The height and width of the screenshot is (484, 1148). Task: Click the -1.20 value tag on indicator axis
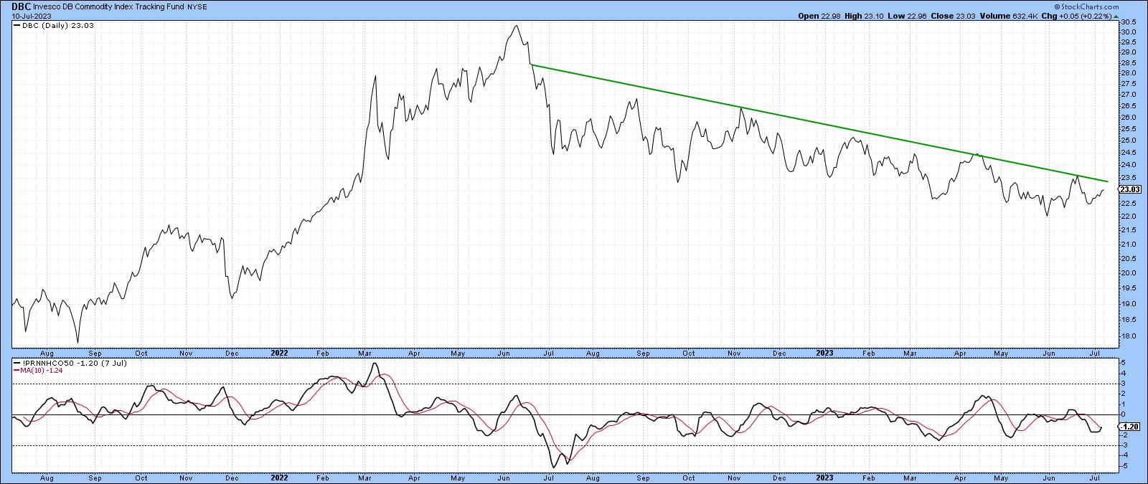1129,426
